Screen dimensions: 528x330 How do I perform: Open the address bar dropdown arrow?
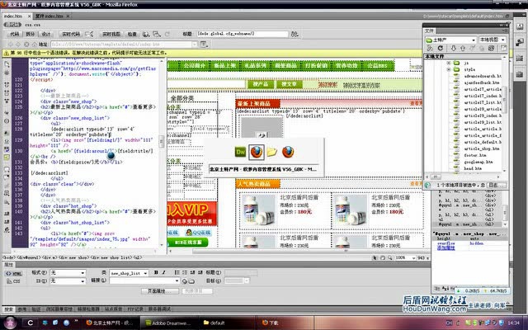pos(195,45)
